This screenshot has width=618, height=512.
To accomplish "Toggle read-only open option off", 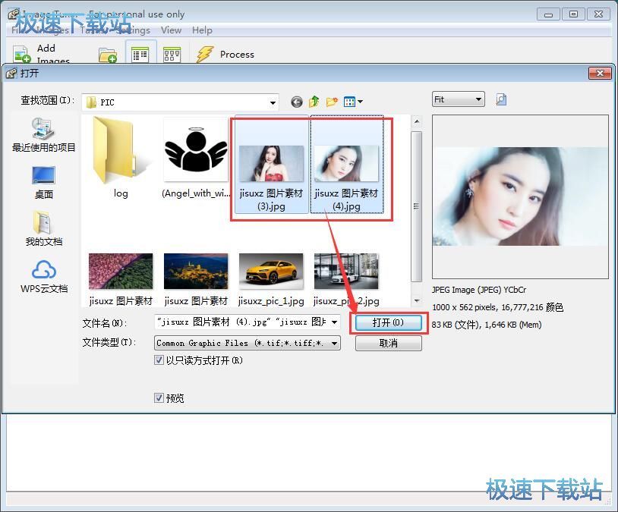I will [x=159, y=360].
